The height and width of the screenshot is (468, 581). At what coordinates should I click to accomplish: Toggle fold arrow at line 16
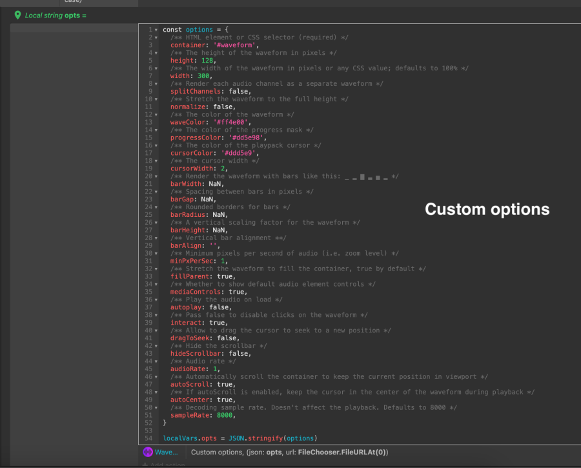pyautogui.click(x=156, y=146)
